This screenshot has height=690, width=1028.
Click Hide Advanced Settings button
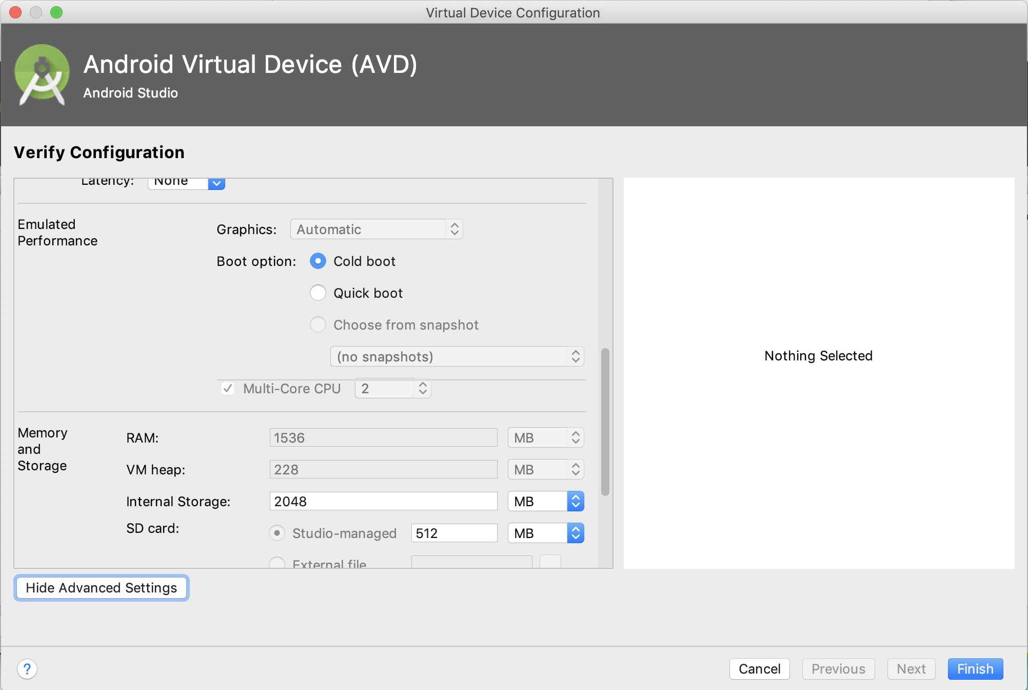pyautogui.click(x=102, y=588)
